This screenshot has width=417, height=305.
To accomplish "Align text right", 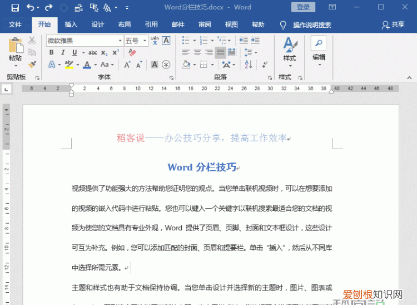I will click(x=209, y=52).
